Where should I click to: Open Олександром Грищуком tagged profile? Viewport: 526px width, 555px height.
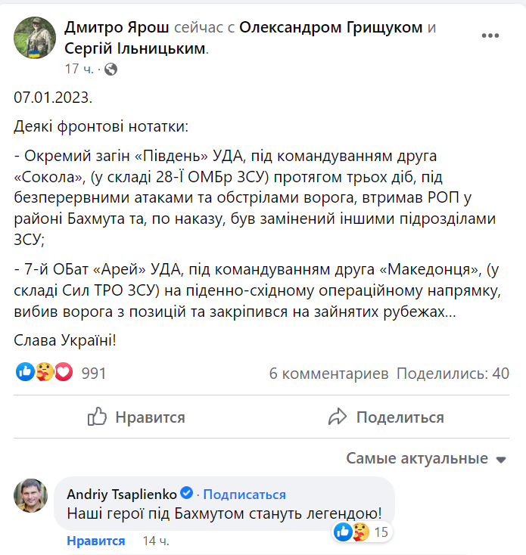tap(331, 28)
